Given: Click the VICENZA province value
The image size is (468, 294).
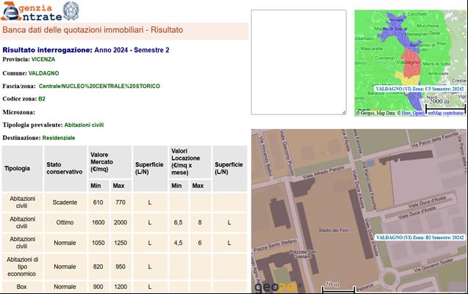Looking at the screenshot, I should 43,59.
